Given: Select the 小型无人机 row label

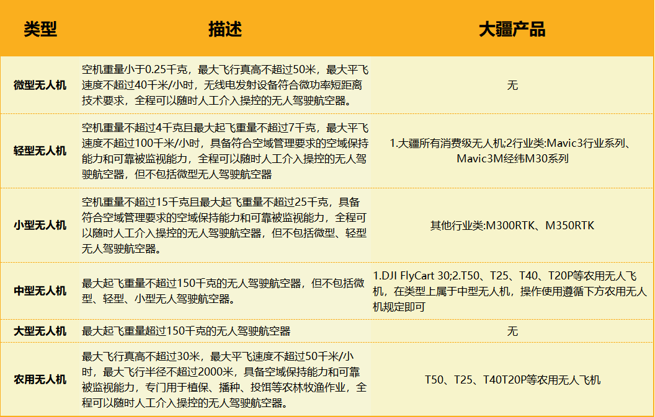Looking at the screenshot, I should 40,225.
